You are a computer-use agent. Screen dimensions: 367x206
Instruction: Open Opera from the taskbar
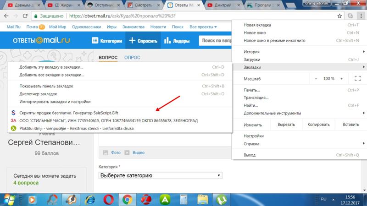pyautogui.click(x=108, y=199)
